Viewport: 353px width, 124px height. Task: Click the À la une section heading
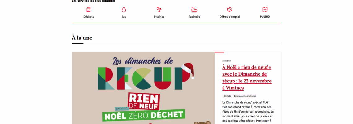[82, 38]
